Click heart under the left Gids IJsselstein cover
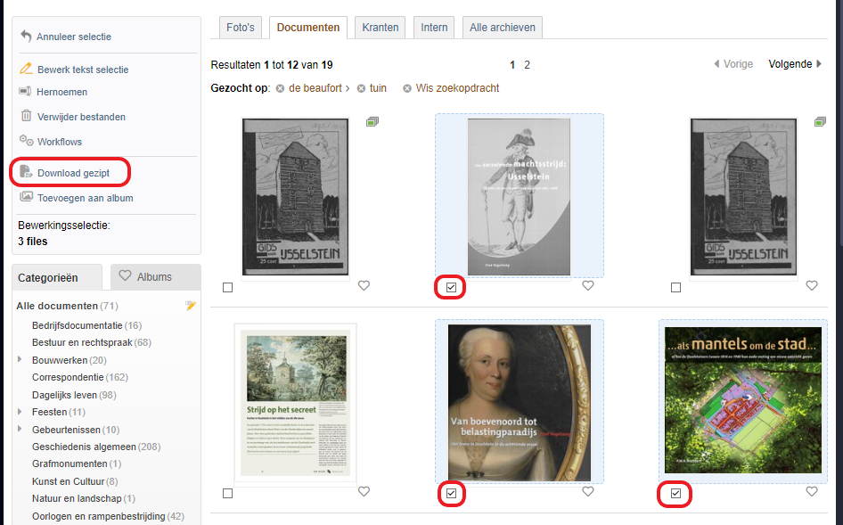This screenshot has width=843, height=525. (364, 285)
